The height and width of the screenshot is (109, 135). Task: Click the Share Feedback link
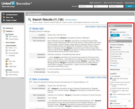click(x=130, y=3)
